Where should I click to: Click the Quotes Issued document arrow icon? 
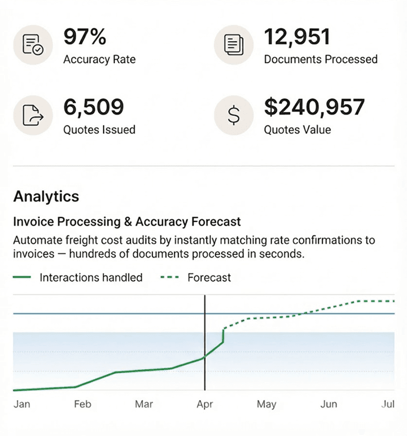pyautogui.click(x=33, y=115)
